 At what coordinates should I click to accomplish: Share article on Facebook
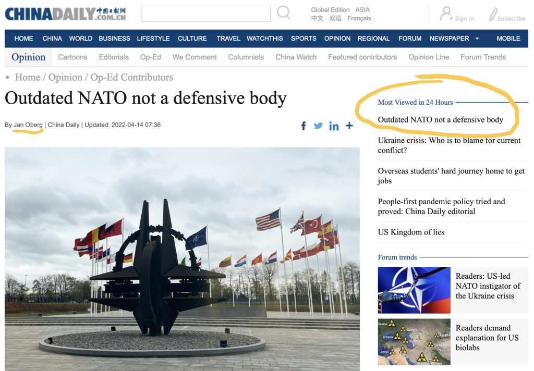click(304, 126)
